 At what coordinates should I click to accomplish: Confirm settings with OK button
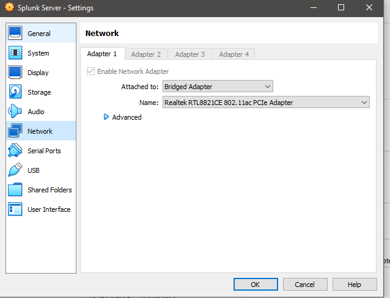(x=256, y=285)
